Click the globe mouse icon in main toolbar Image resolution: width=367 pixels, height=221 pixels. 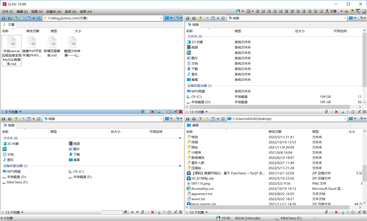click(238, 11)
